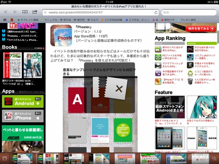Open the 便利ワザ bookmark
The width and height of the screenshot is (219, 164).
click(x=168, y=20)
